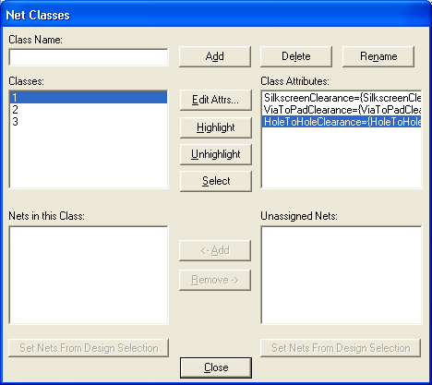The height and width of the screenshot is (385, 432).
Task: Click the Select button
Action: pyautogui.click(x=216, y=181)
